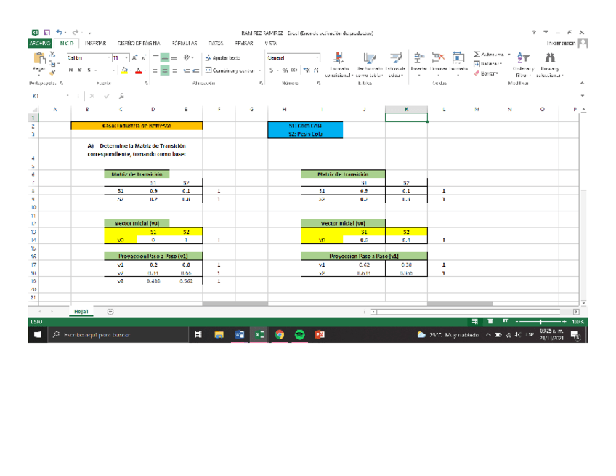Viewport: 616px width, 476px height.
Task: Click the Ordenar y filtrar icon
Action: (523, 59)
